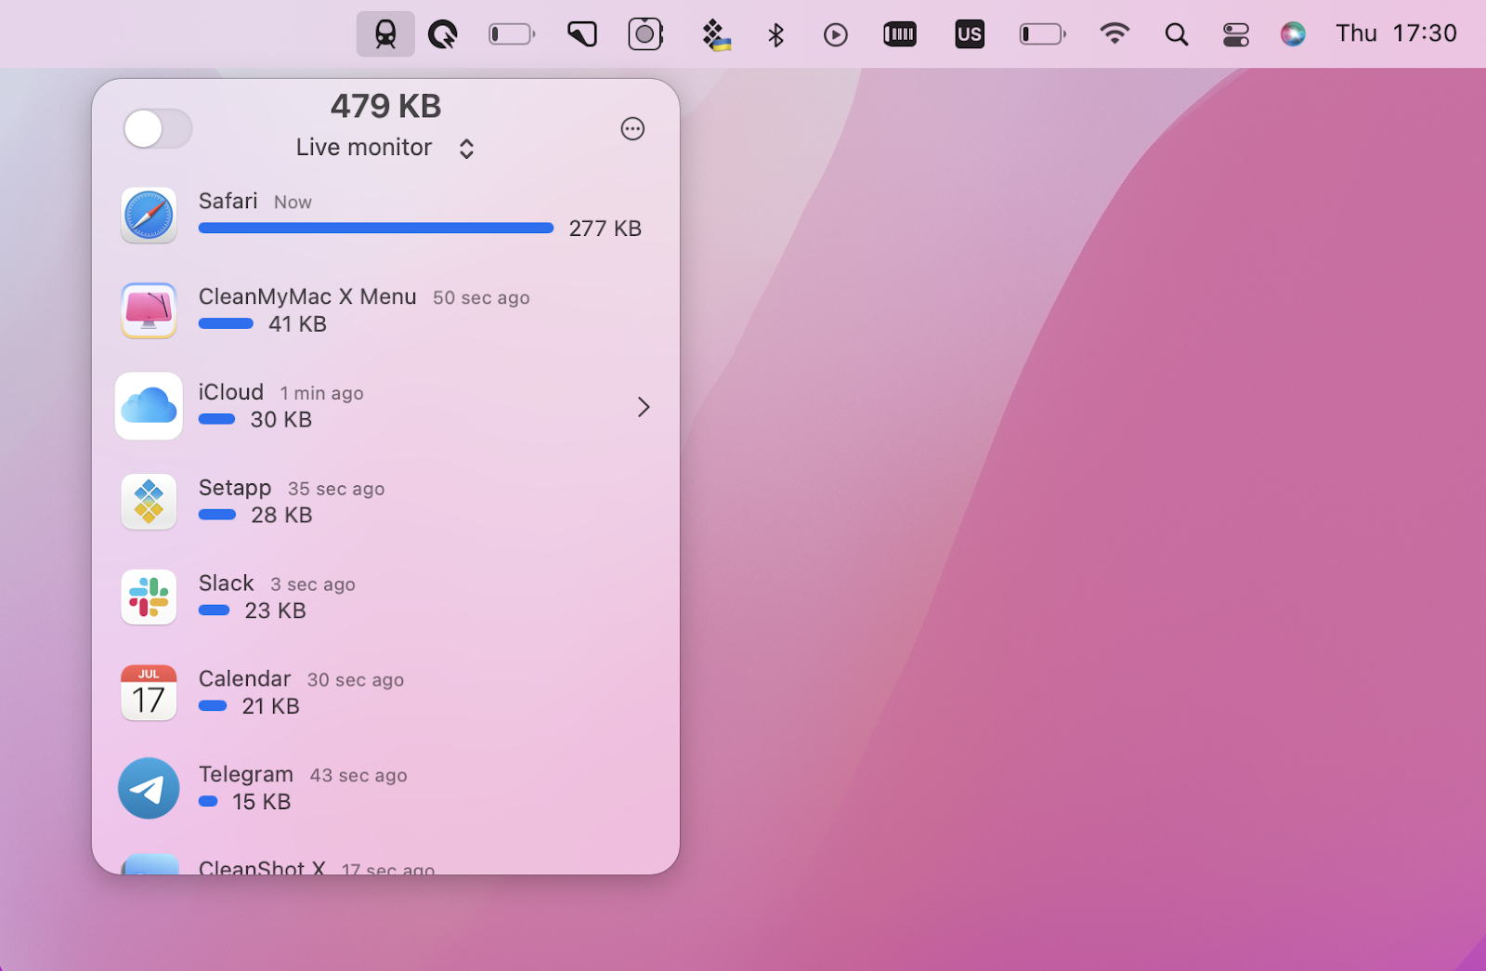Select the CleanMyMac X Menu icon
Screen dimensions: 1486x971
149,310
